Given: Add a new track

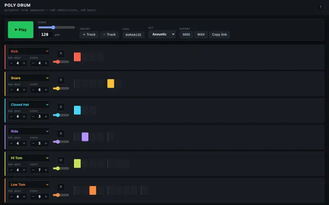Looking at the screenshot, I should pyautogui.click(x=89, y=34).
